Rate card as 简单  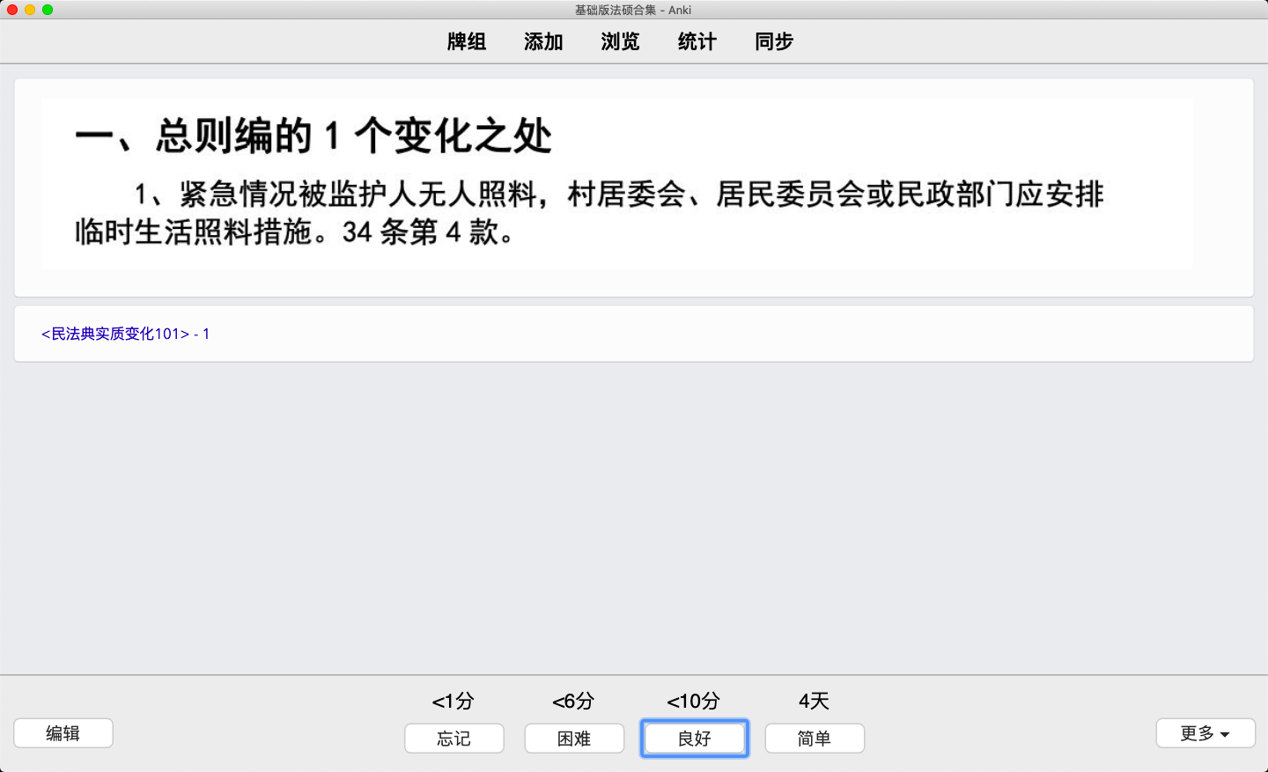pos(815,739)
